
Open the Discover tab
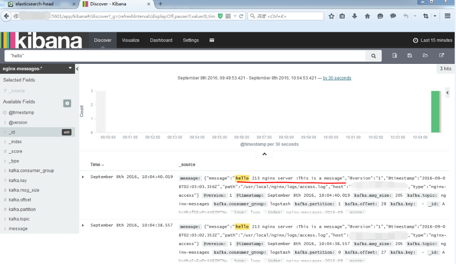[x=103, y=40]
